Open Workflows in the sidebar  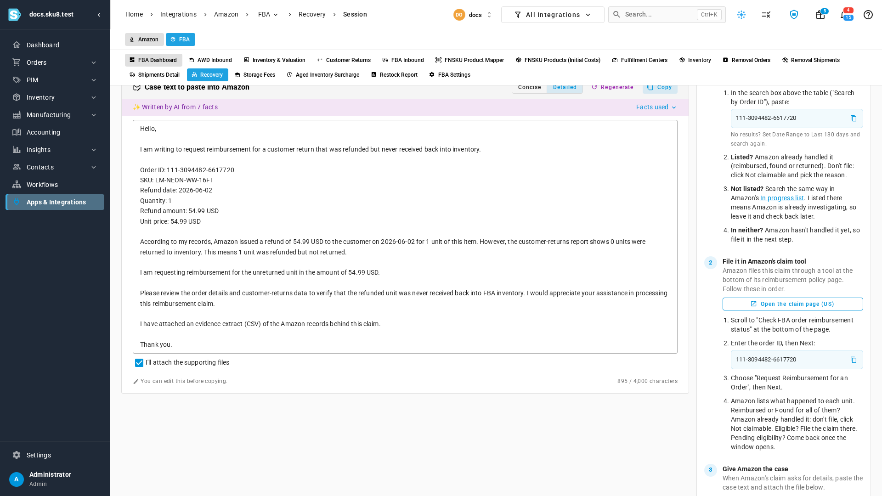[x=55, y=185]
